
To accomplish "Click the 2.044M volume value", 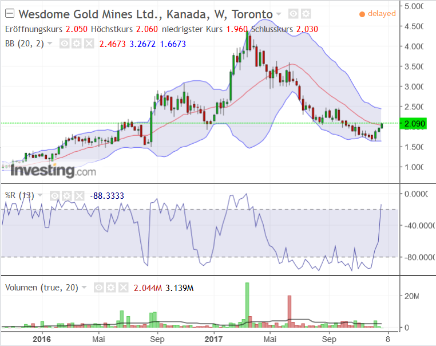I will pyautogui.click(x=148, y=288).
